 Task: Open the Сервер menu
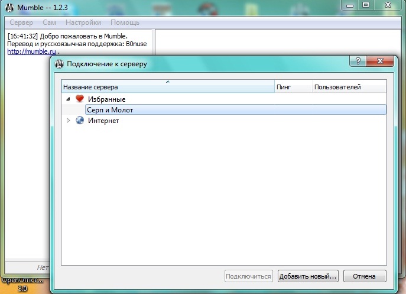pyautogui.click(x=21, y=22)
